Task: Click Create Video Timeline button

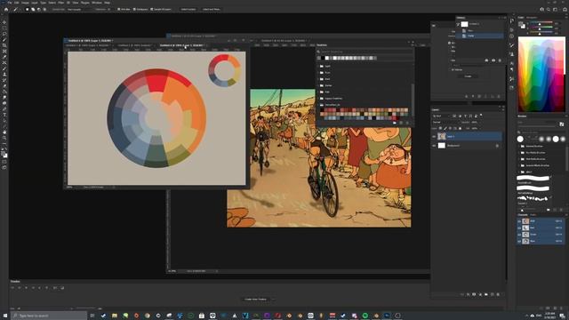Action: point(255,300)
